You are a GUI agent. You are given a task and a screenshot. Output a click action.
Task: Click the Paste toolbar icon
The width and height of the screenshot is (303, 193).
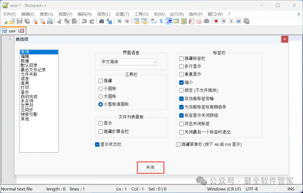coord(75,21)
